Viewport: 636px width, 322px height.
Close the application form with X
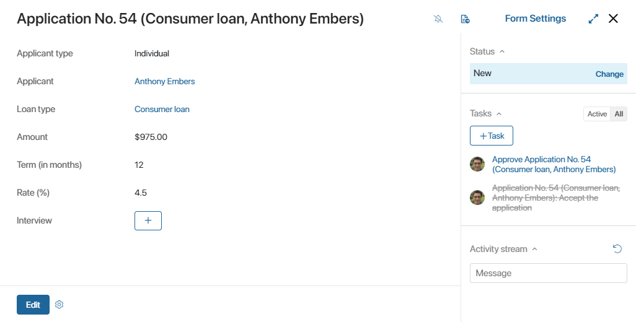(x=613, y=19)
